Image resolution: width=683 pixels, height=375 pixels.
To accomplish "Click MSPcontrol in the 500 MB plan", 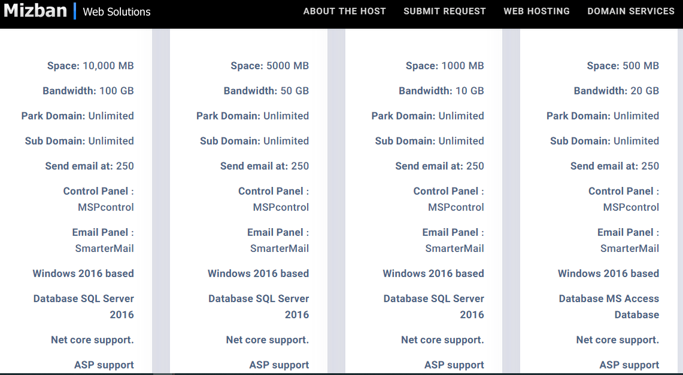I will tap(631, 207).
